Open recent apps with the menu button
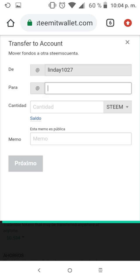 [101, 270]
